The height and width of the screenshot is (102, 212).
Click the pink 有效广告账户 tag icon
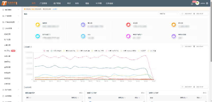click(x=128, y=36)
